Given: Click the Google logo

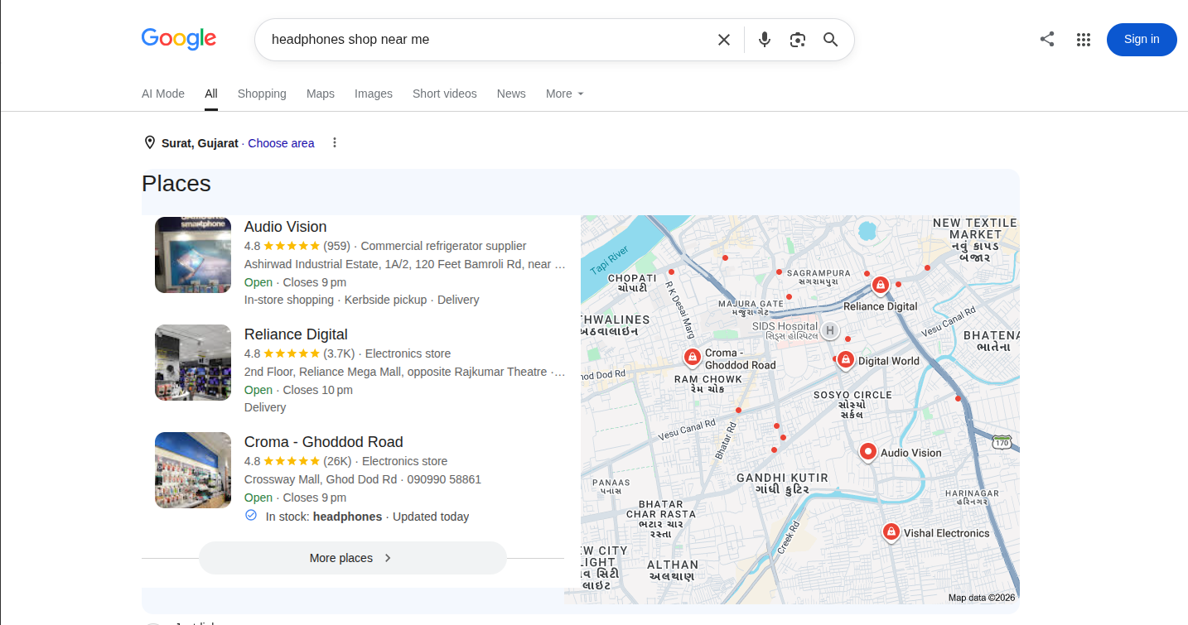Looking at the screenshot, I should pos(179,39).
